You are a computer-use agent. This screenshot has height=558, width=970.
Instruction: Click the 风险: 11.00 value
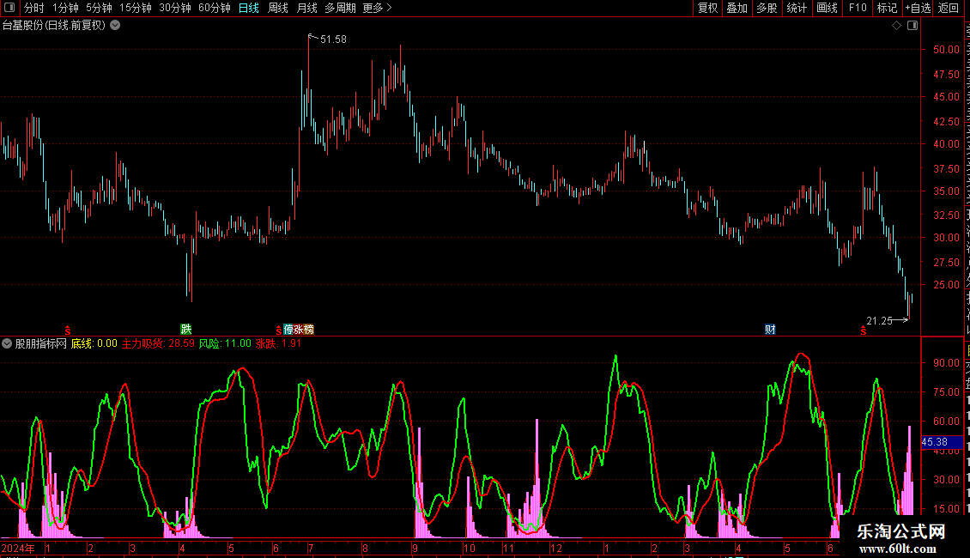(225, 343)
